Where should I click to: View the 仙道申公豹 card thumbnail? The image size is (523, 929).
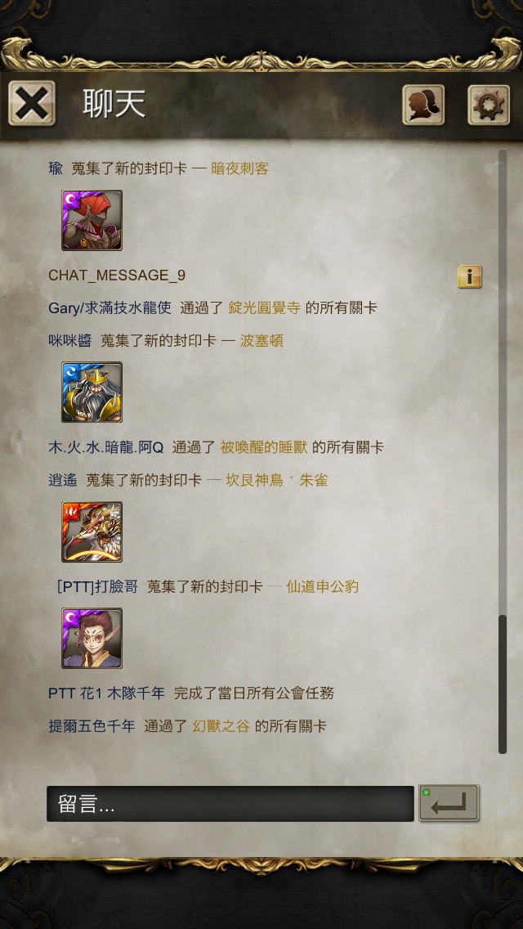click(x=92, y=638)
